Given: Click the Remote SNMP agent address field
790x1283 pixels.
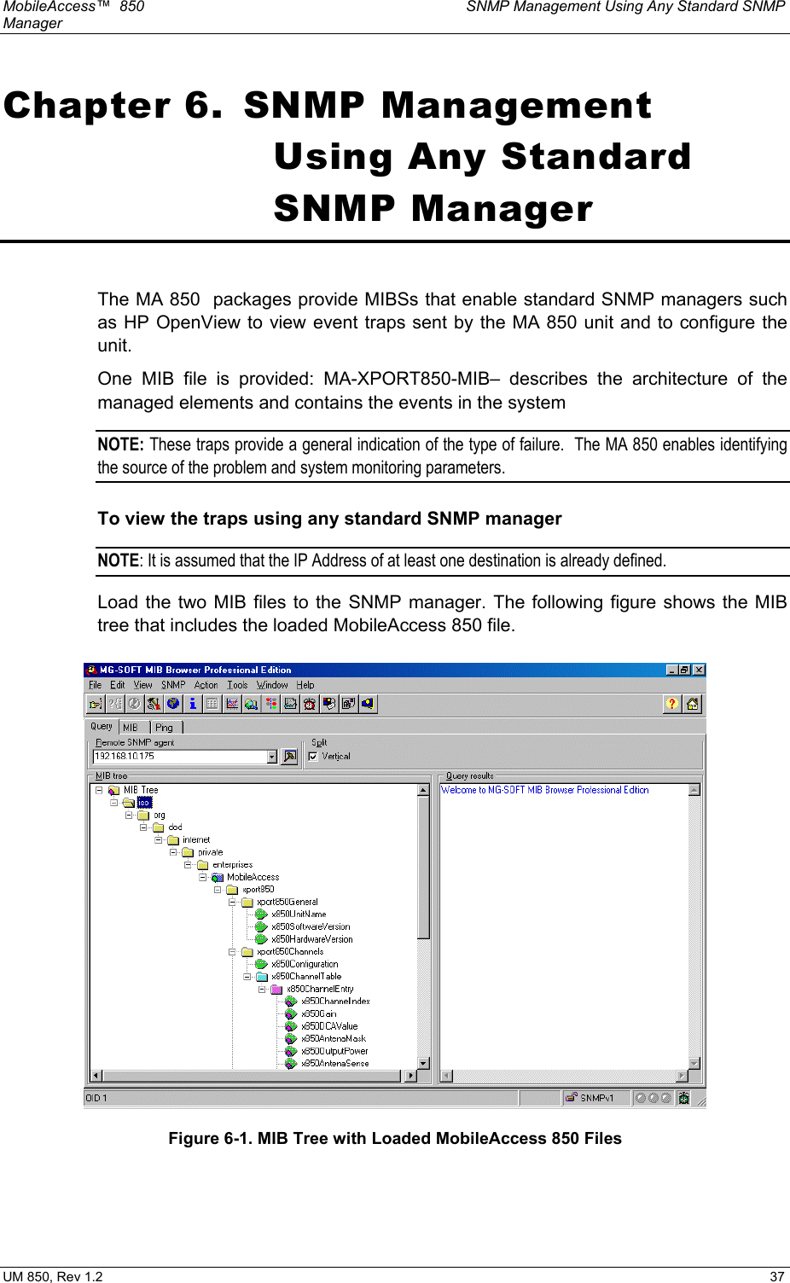Looking at the screenshot, I should [x=180, y=757].
